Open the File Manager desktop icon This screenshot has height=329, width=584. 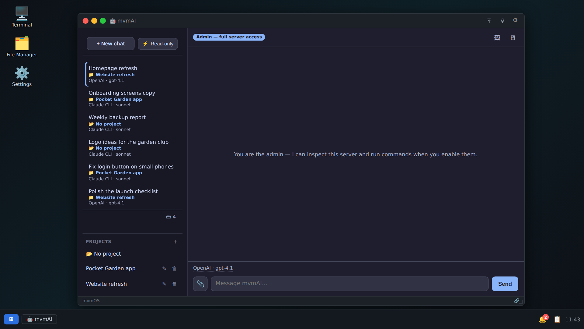click(x=22, y=47)
